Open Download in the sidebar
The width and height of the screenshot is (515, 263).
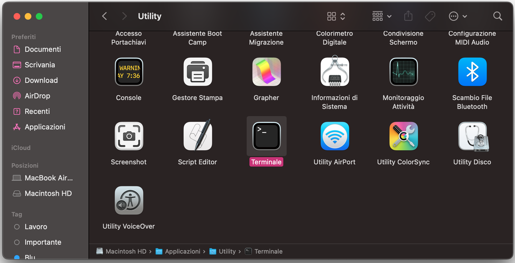(41, 80)
